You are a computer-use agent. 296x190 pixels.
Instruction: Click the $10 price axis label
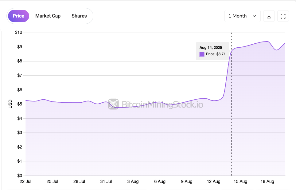click(x=19, y=33)
